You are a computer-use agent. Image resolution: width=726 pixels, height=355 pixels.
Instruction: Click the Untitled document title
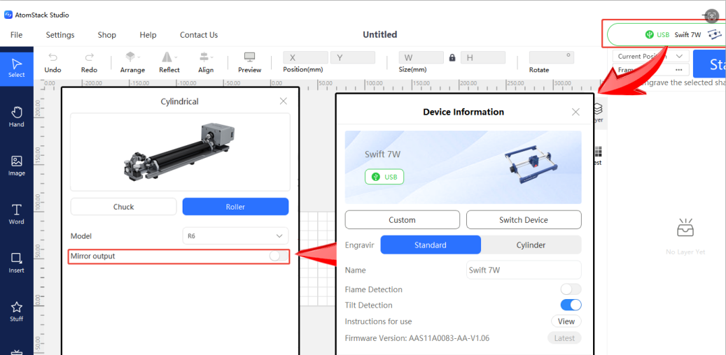click(x=379, y=35)
